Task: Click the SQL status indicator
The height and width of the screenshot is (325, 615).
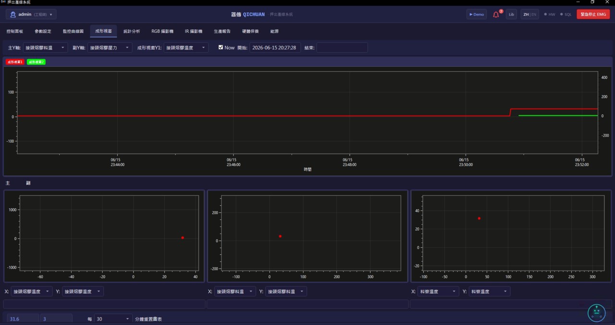Action: pyautogui.click(x=566, y=14)
